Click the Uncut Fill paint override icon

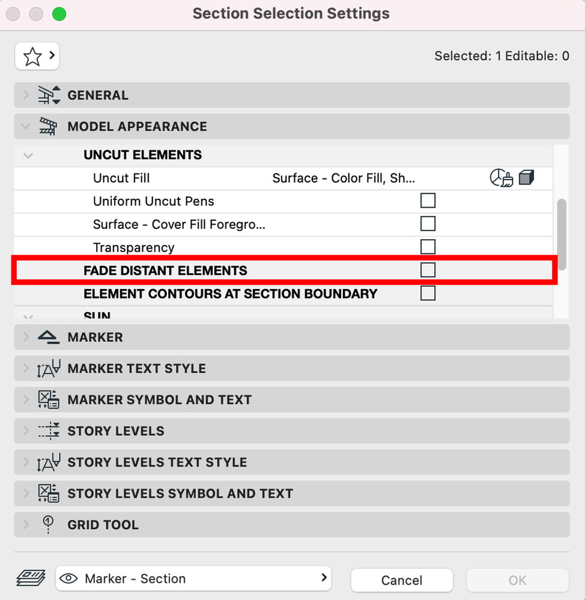pyautogui.click(x=501, y=178)
